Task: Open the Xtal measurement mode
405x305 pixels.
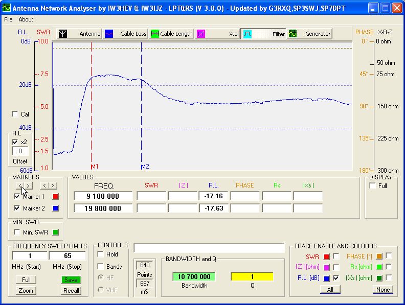Action: [218, 34]
